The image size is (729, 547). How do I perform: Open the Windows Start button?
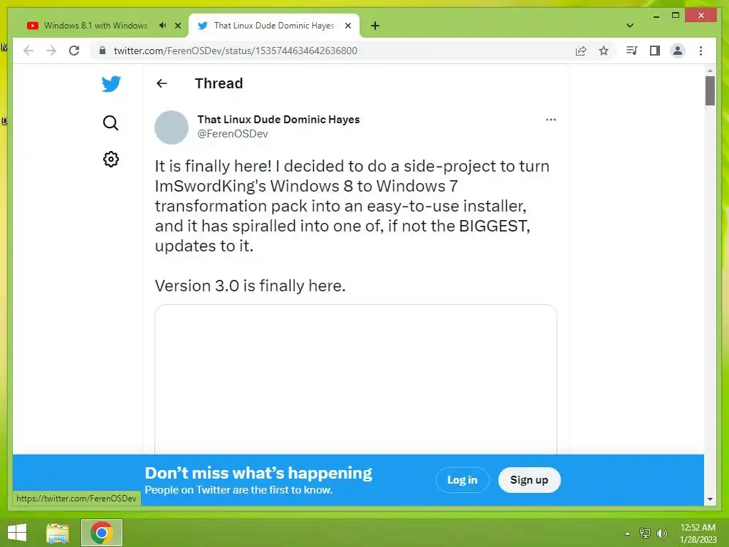(x=17, y=533)
